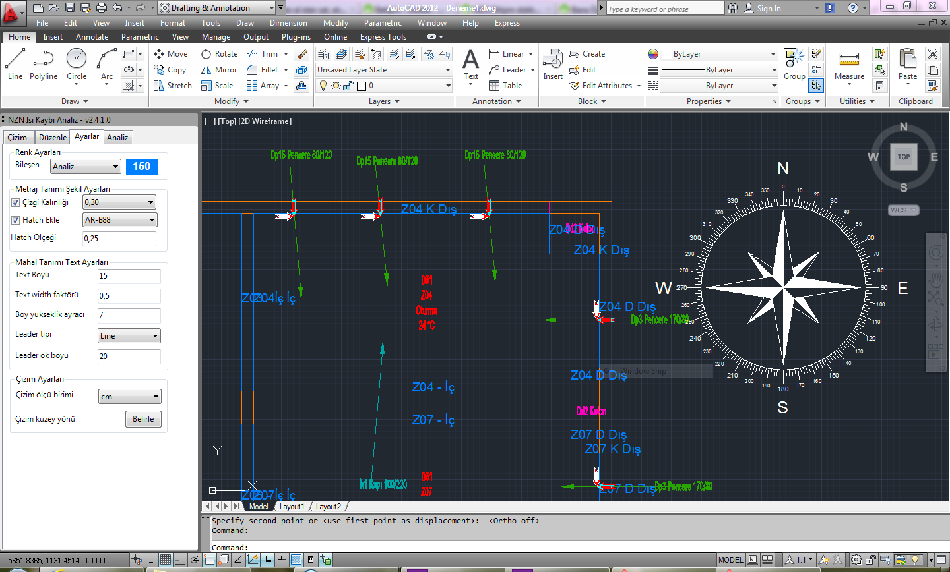This screenshot has height=572, width=950.
Task: Open the Çizim ölçü birimi dropdown
Action: 129,397
